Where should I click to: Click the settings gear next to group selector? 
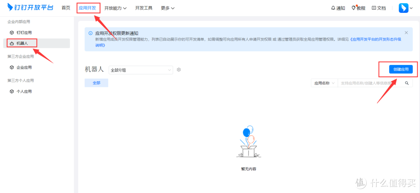pos(179,70)
